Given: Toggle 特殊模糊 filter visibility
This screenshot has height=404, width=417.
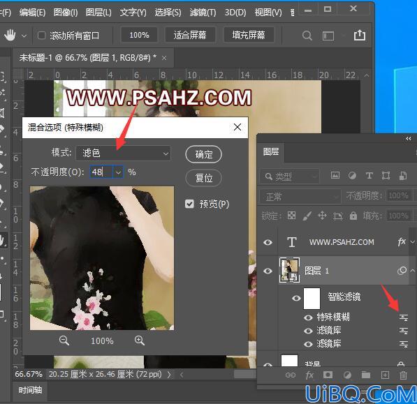Looking at the screenshot, I should coord(308,317).
